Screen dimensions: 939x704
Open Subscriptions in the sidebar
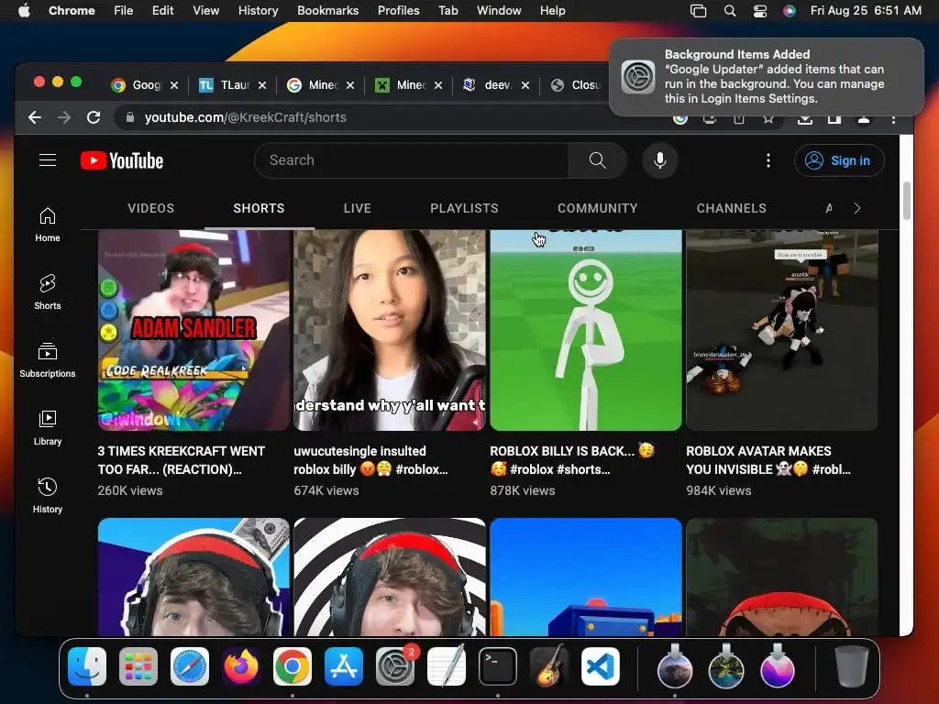48,360
